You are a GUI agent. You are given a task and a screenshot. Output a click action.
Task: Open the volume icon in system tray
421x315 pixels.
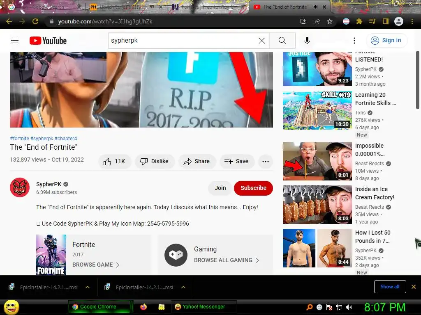click(349, 307)
